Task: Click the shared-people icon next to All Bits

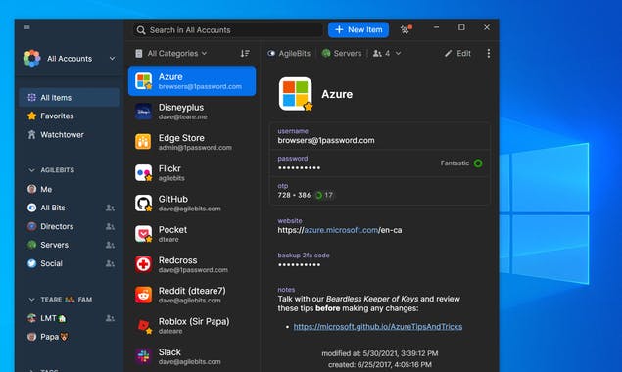Action: 110,208
